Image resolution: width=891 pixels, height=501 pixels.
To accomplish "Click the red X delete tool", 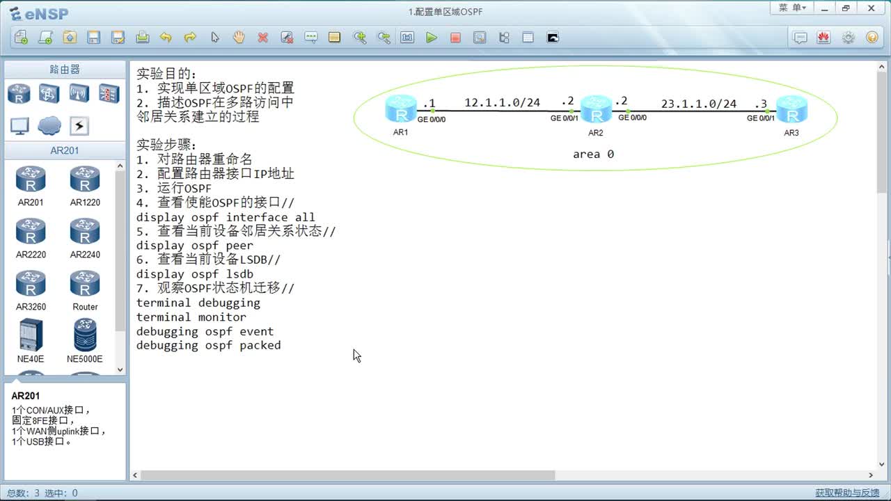I will click(x=262, y=38).
